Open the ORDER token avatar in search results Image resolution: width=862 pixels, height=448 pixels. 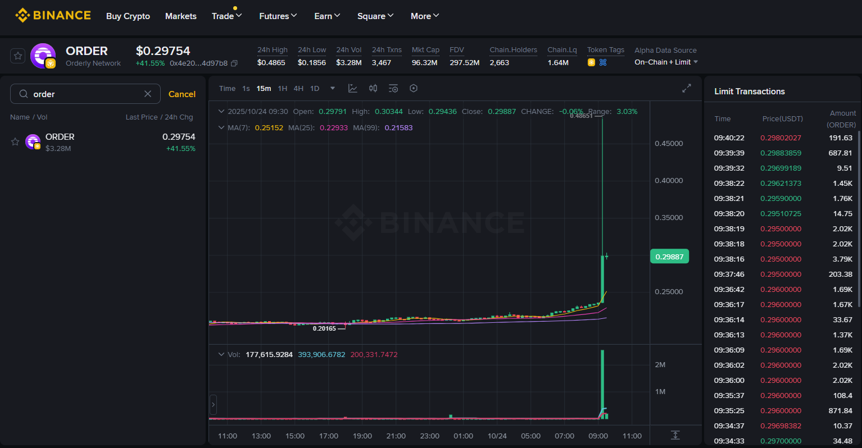coord(33,141)
